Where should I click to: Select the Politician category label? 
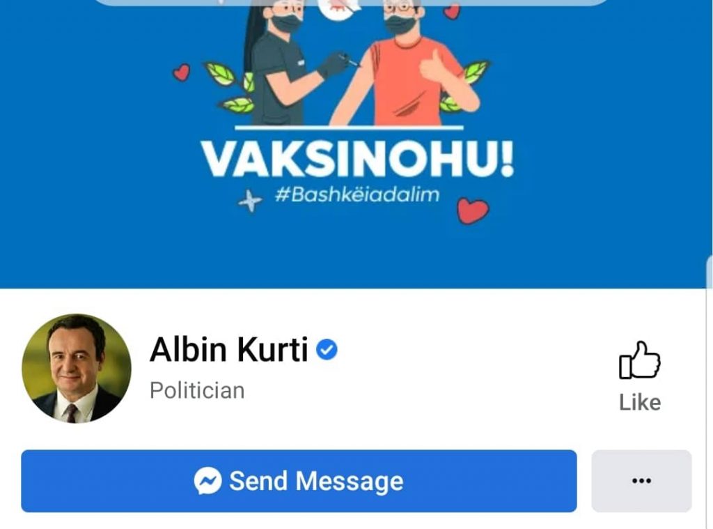point(197,390)
